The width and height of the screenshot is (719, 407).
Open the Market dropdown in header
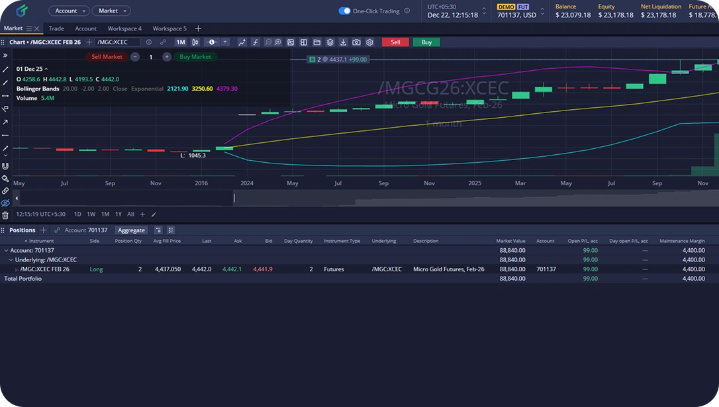111,11
